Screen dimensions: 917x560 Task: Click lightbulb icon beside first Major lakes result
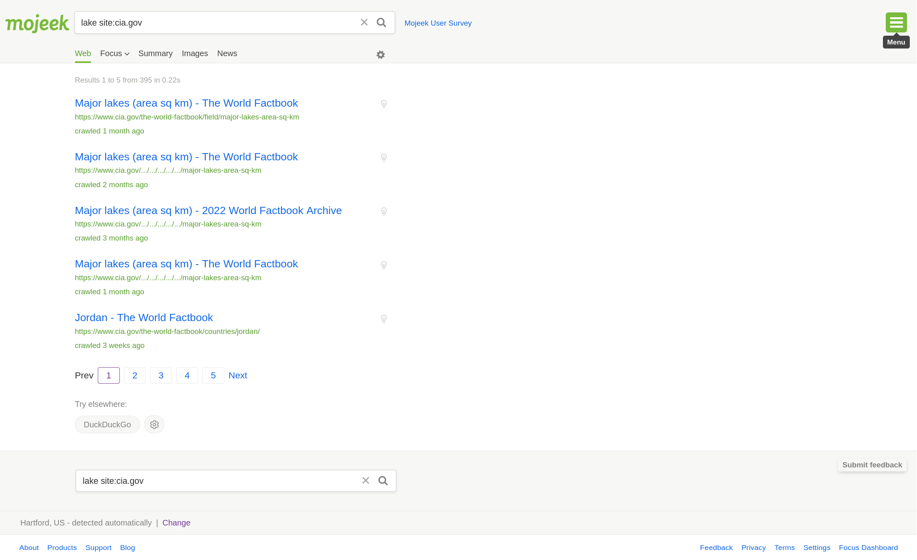tap(384, 104)
